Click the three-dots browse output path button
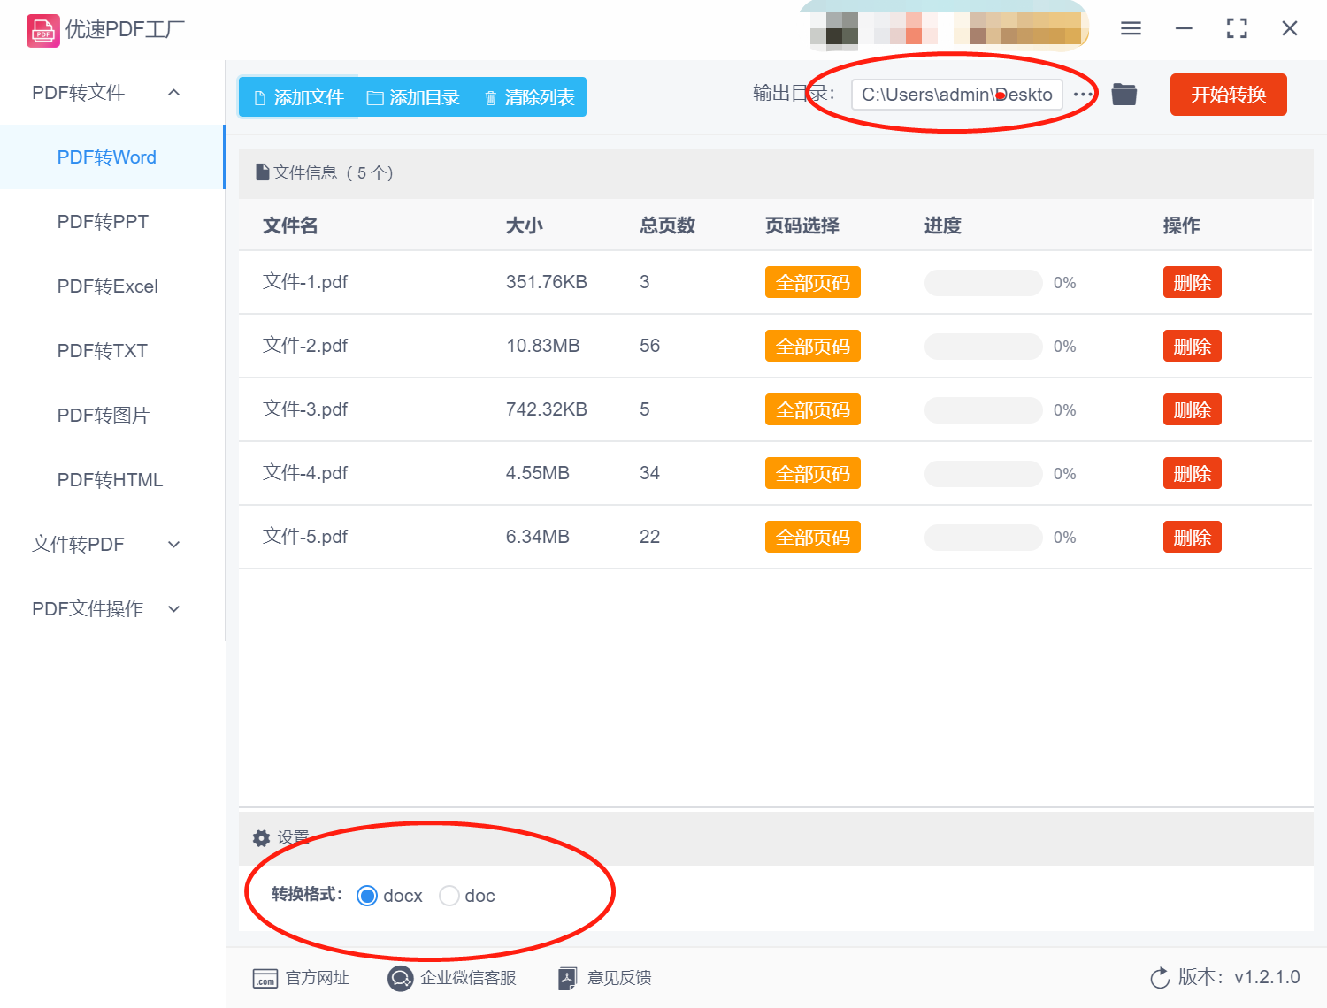 click(x=1083, y=94)
